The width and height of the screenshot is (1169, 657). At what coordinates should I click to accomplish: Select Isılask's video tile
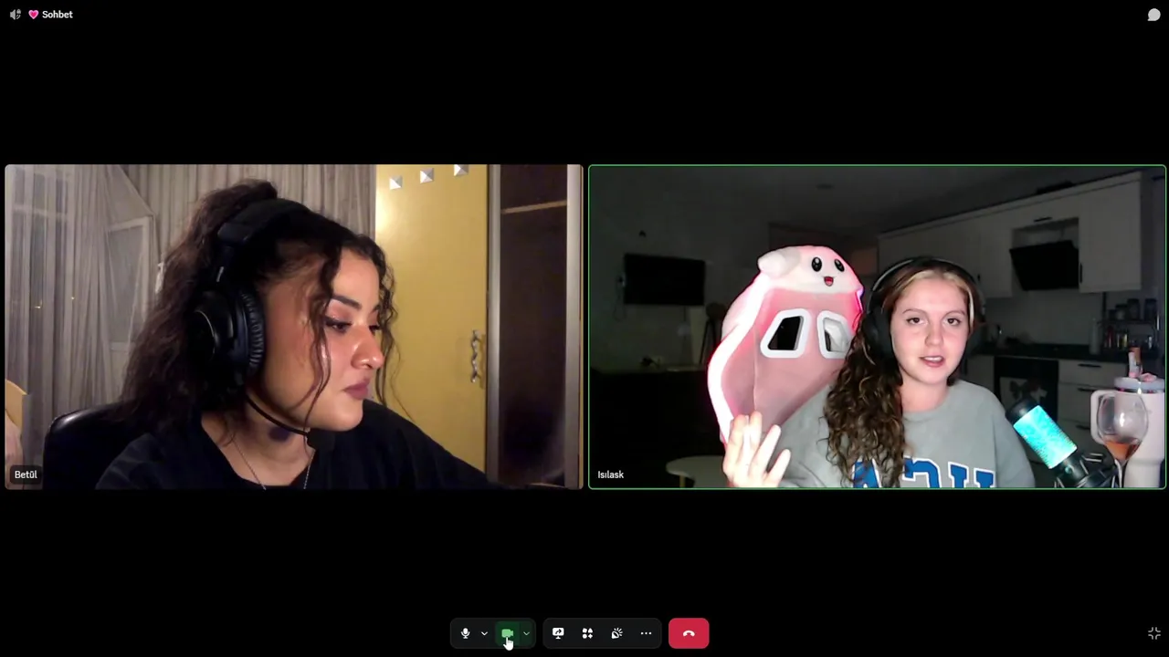pyautogui.click(x=877, y=327)
